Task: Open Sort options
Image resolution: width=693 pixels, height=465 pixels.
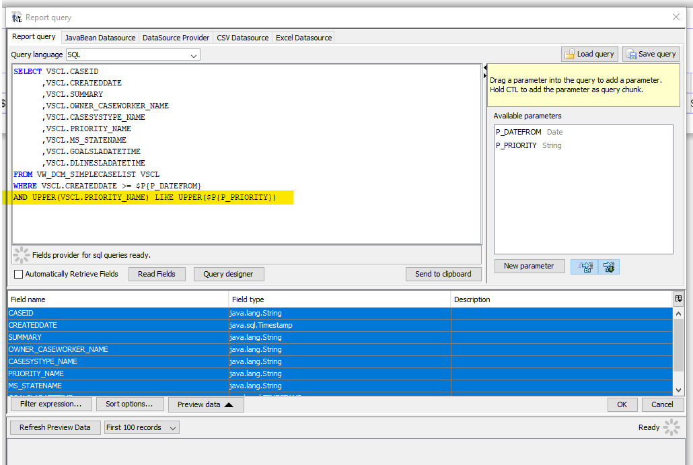Action: (129, 404)
